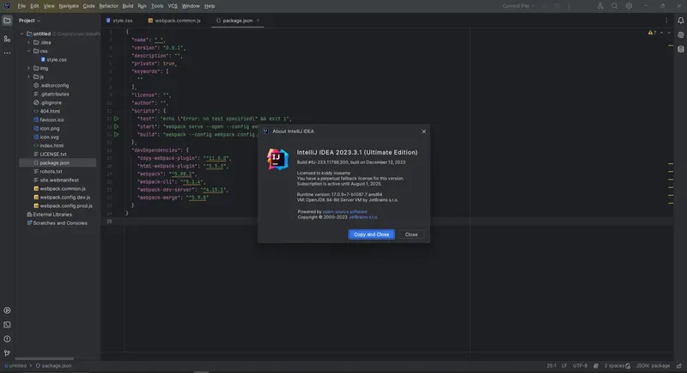Click the Project panel horizontal scrollbar
Viewport: 687px width, 373px height.
(x=45, y=358)
